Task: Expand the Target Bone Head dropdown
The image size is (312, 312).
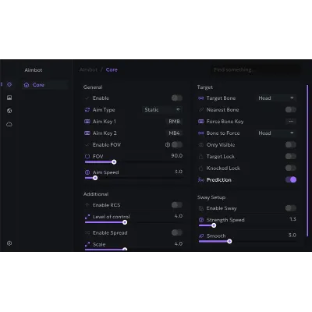Action: tap(276, 98)
